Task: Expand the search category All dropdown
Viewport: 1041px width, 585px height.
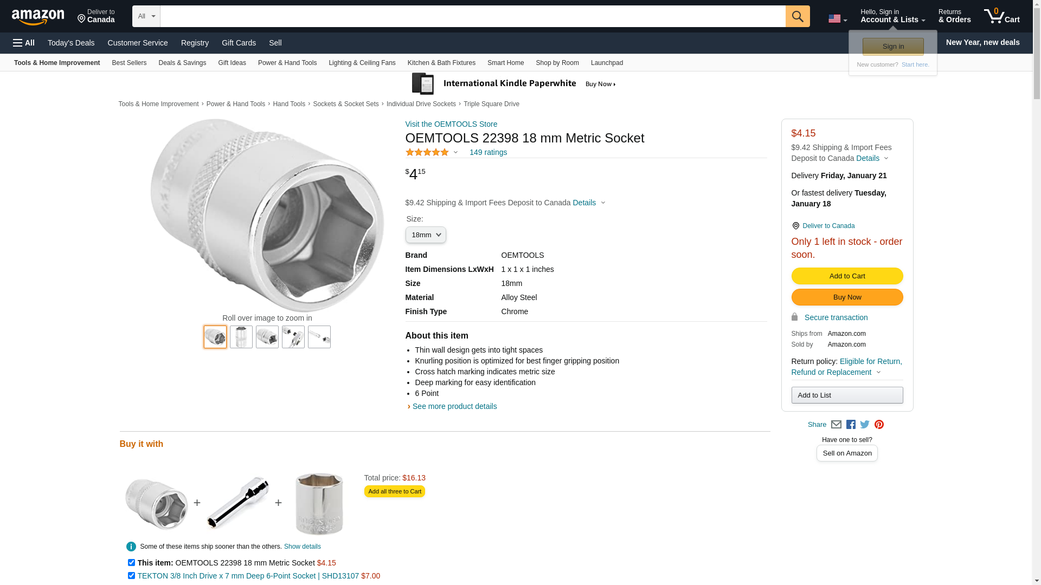Action: (146, 16)
